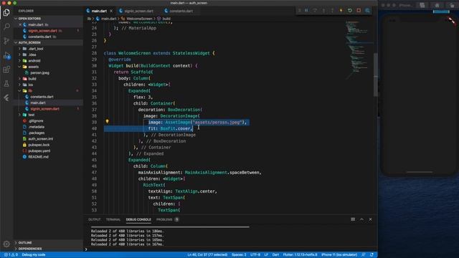Image resolution: width=459 pixels, height=258 pixels.
Task: Pause the debug session
Action: (306, 11)
